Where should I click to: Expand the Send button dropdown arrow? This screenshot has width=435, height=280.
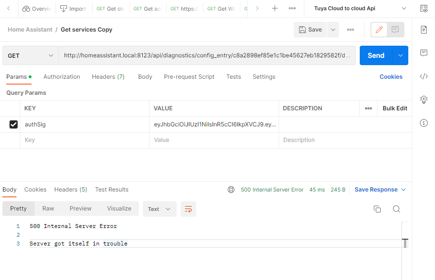tap(400, 55)
